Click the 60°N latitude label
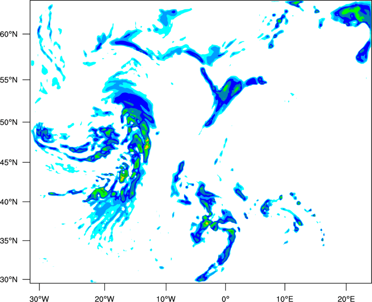The width and height of the screenshot is (372, 302). tap(9, 34)
